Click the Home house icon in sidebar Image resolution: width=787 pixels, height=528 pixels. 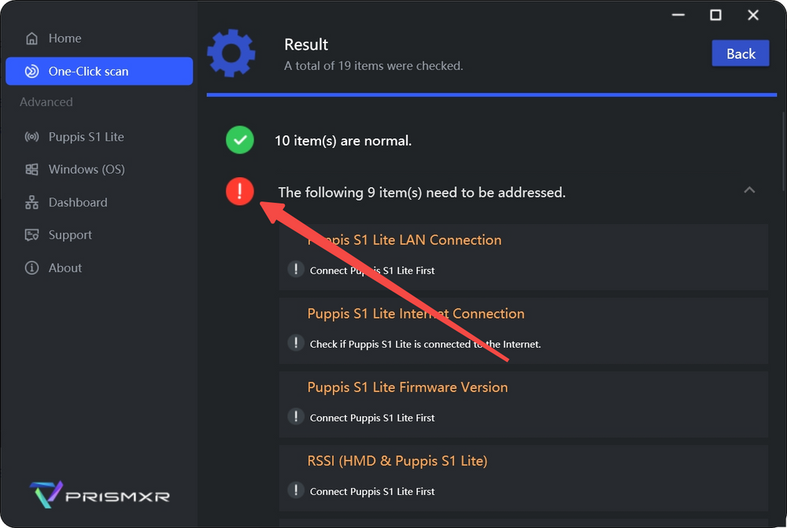pyautogui.click(x=31, y=39)
